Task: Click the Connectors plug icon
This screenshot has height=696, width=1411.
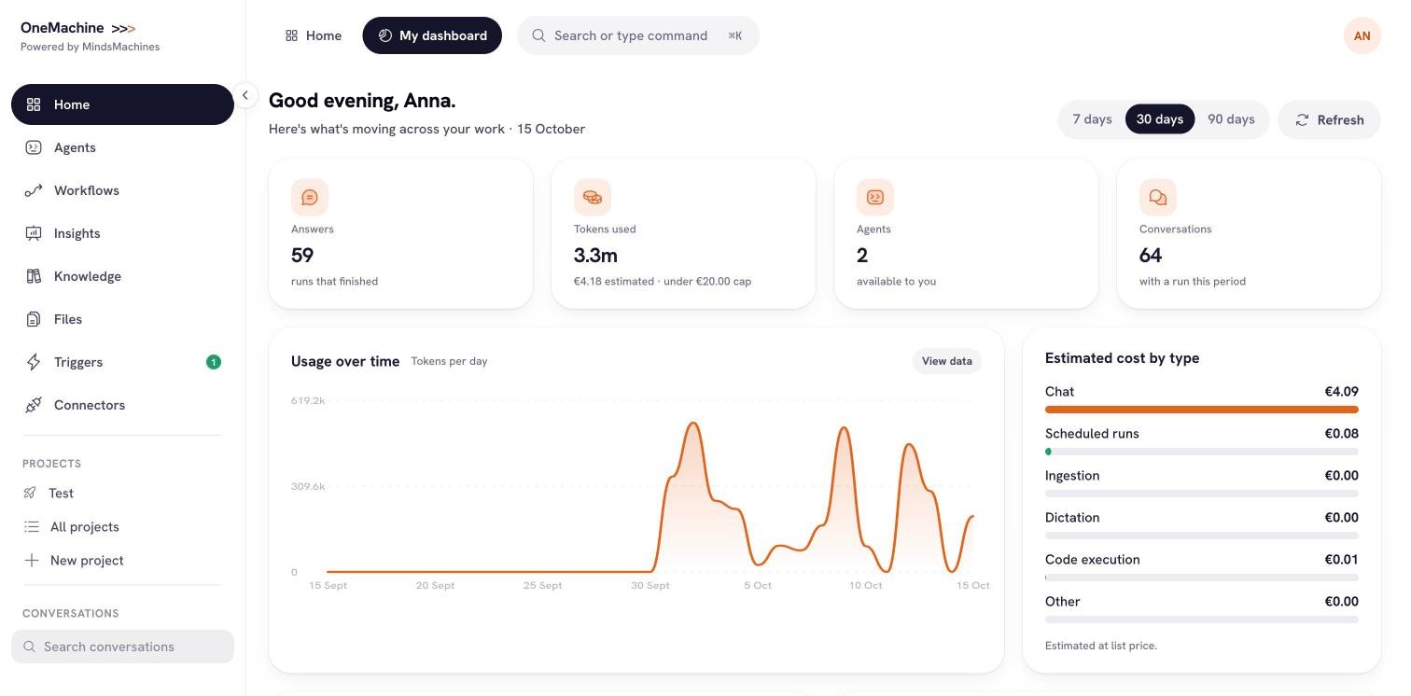Action: point(34,405)
